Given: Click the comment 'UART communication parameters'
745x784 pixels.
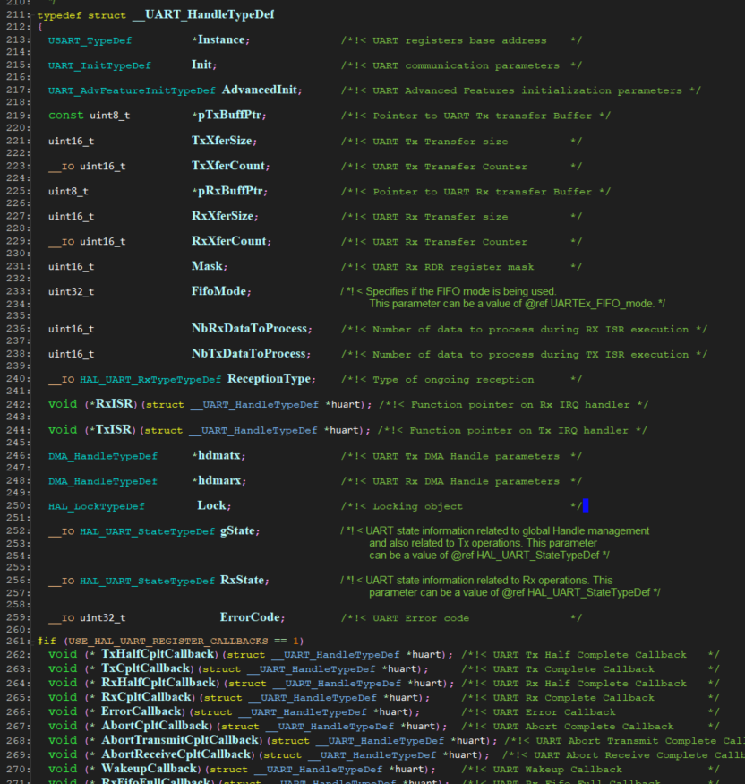Looking at the screenshot, I should click(467, 65).
